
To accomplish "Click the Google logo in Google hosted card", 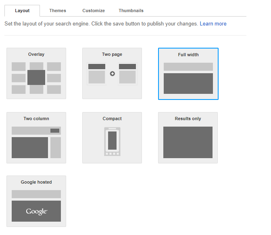I will coord(36,211).
